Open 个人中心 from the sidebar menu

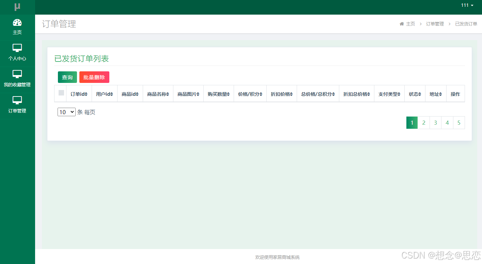[17, 54]
